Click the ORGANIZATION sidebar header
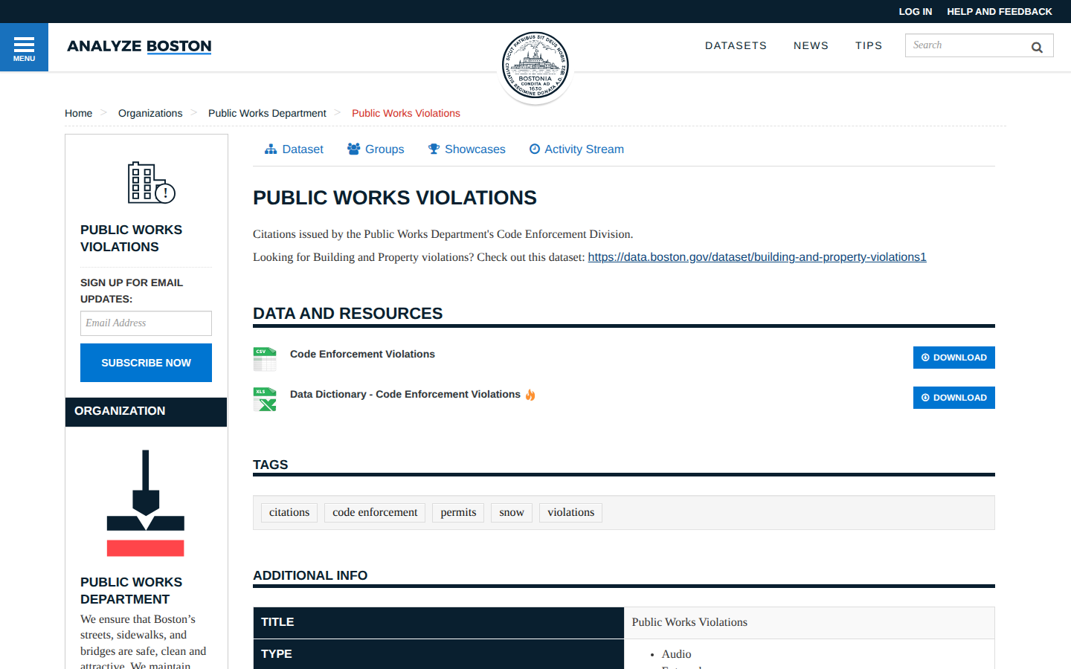 (146, 412)
